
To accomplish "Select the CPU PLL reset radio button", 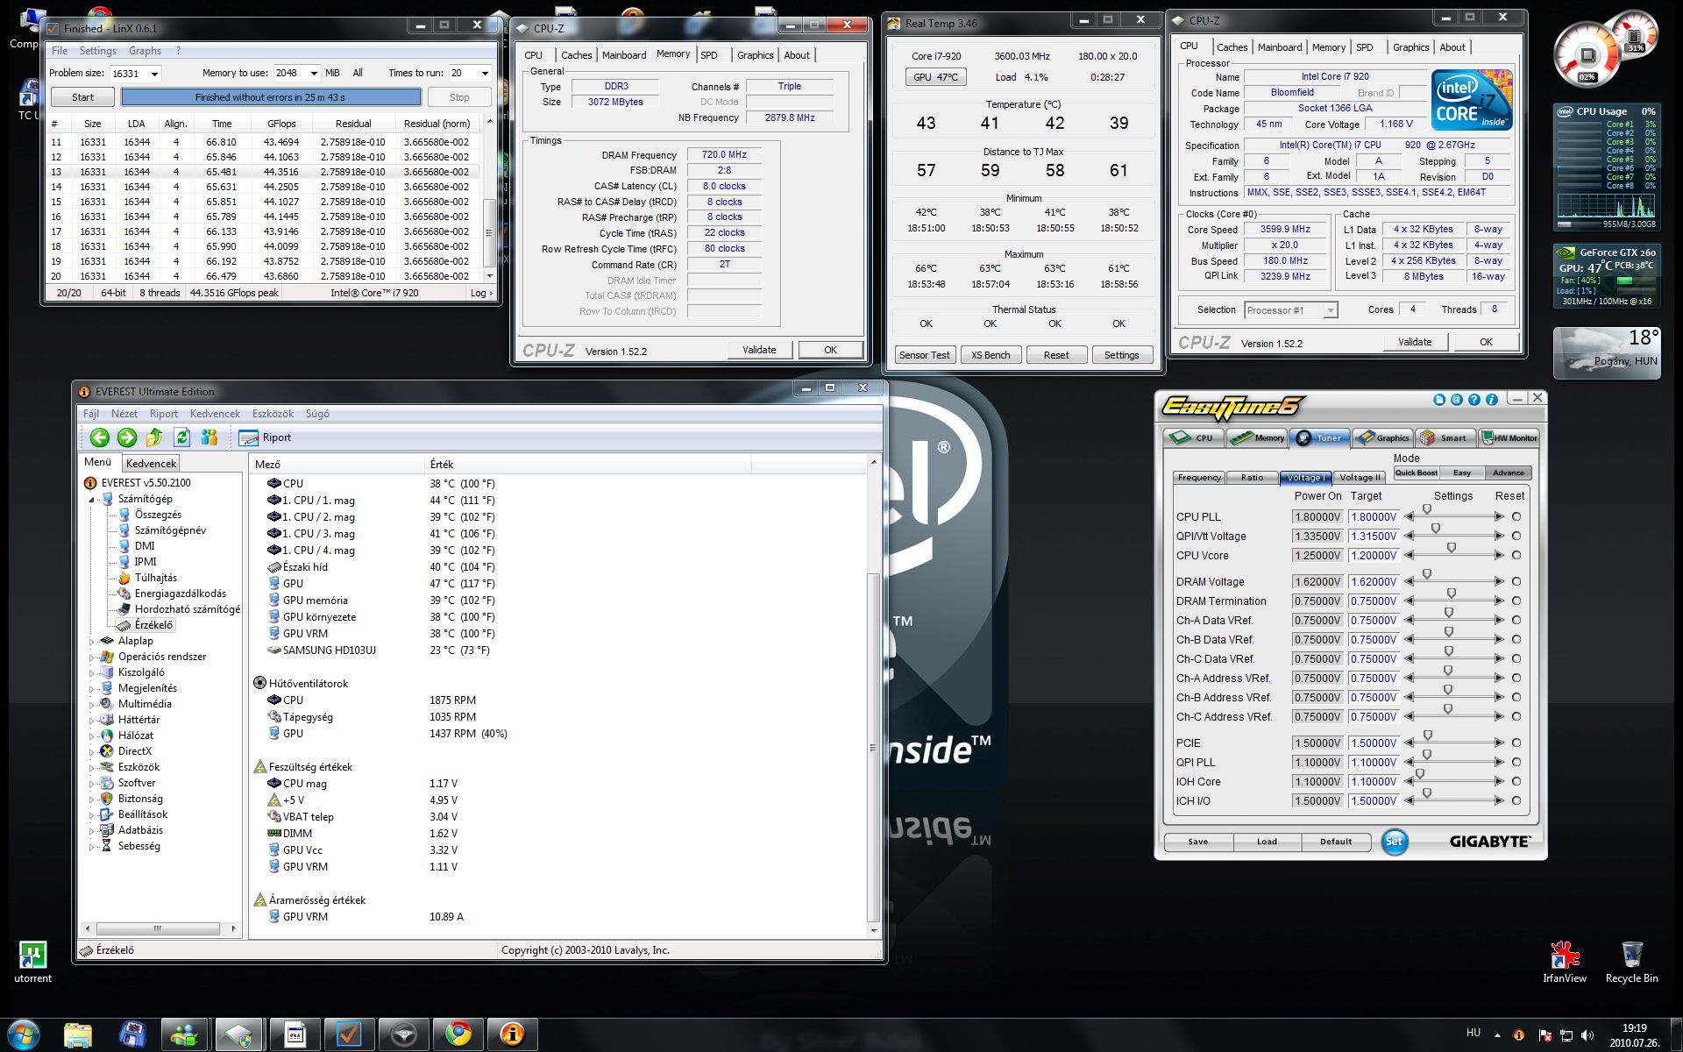I will coord(1516,516).
